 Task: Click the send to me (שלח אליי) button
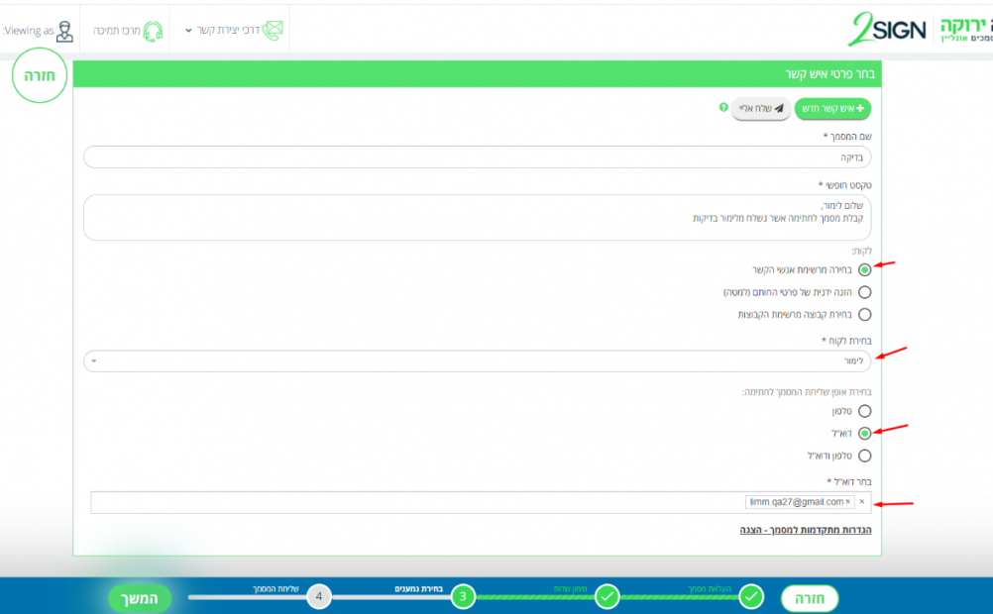point(760,109)
